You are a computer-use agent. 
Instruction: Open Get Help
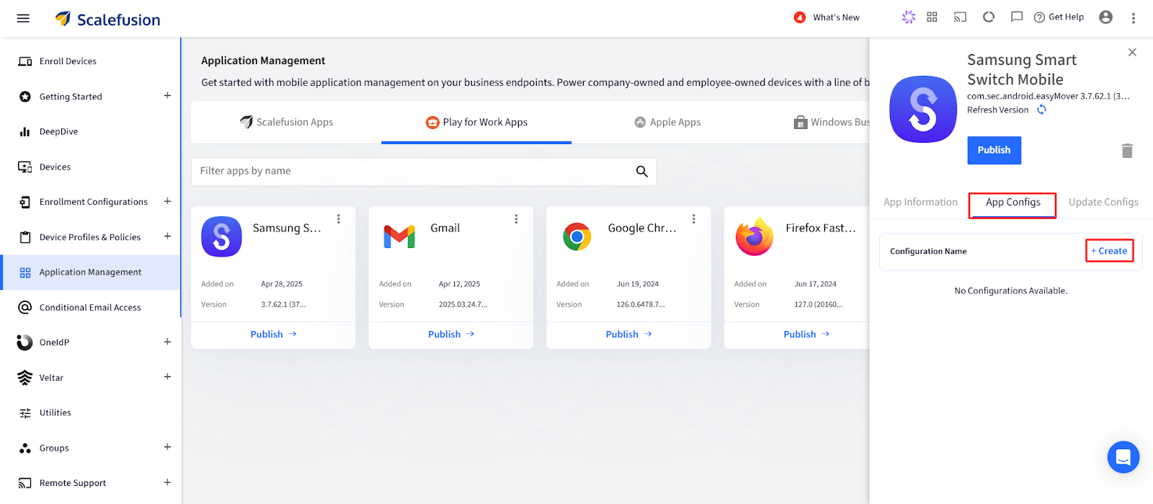[x=1059, y=17]
